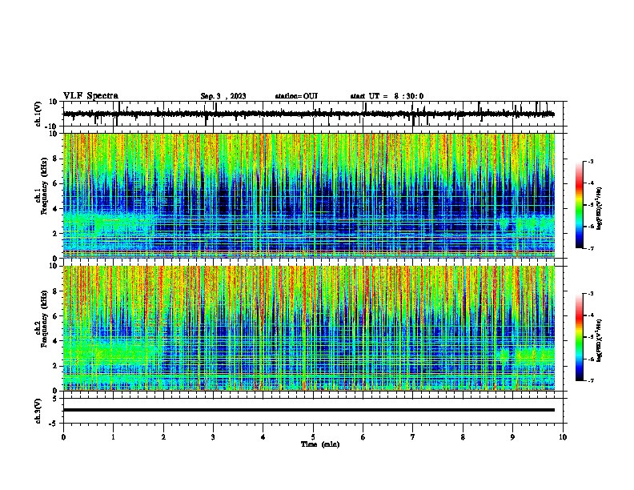The width and height of the screenshot is (634, 490).
Task: Click the "-3" label on ch.1 colorbar
Action: pyautogui.click(x=590, y=162)
